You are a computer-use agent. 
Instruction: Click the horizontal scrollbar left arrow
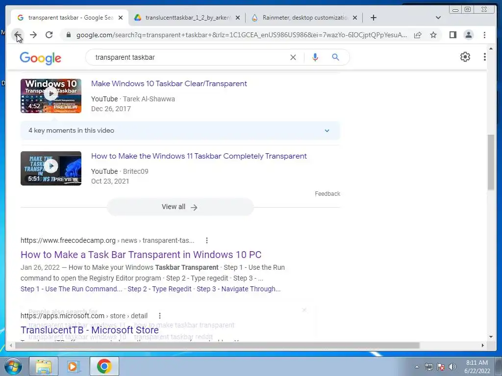coord(11,346)
